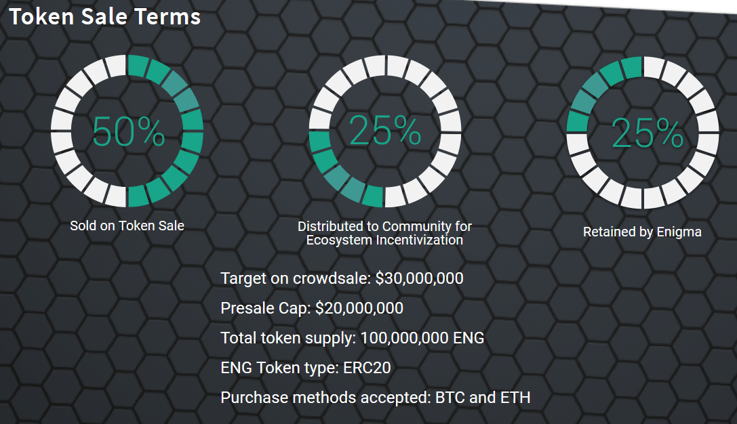Click 'ENG Token type: ERC20' line
Viewport: 737px width, 424px height.
click(x=306, y=368)
